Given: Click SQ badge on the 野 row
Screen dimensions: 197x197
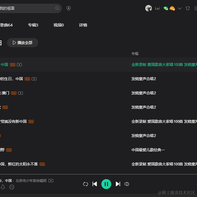Looking at the screenshot, I should coord(9,150).
